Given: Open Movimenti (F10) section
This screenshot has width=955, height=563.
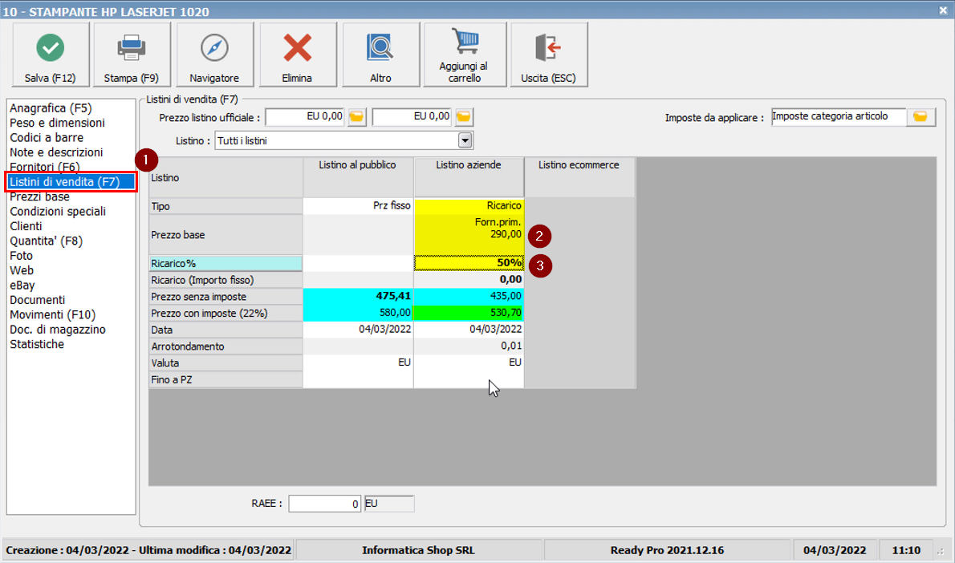Looking at the screenshot, I should tap(52, 314).
